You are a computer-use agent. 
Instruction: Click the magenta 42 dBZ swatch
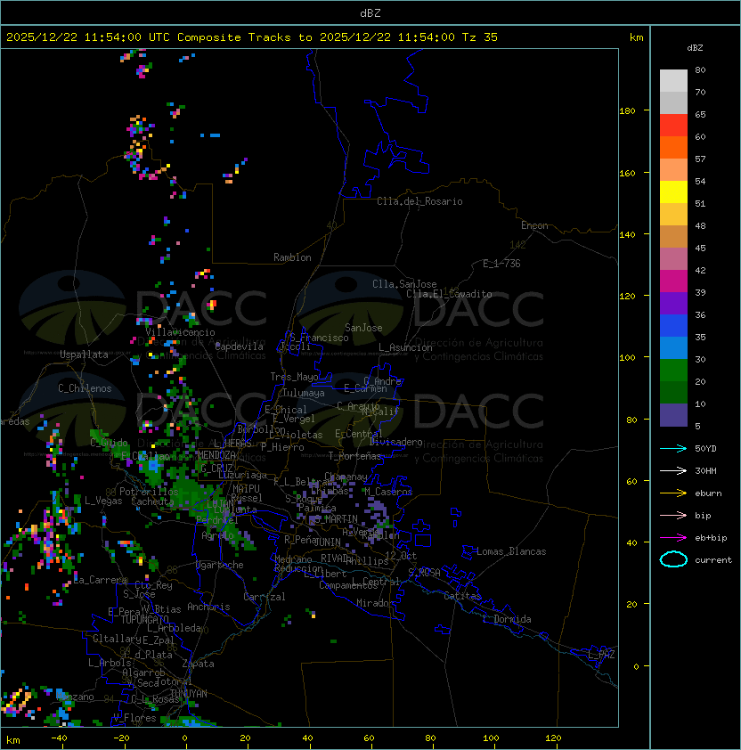(673, 281)
